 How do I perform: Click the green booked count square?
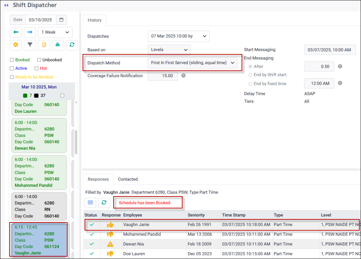coord(25,95)
